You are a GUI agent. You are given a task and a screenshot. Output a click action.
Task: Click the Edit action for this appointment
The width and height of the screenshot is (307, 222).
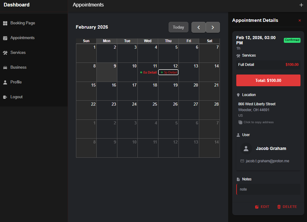pyautogui.click(x=262, y=207)
